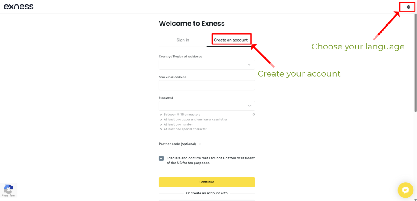Image resolution: width=417 pixels, height=201 pixels.
Task: Focus the Your email address field
Action: [x=206, y=85]
